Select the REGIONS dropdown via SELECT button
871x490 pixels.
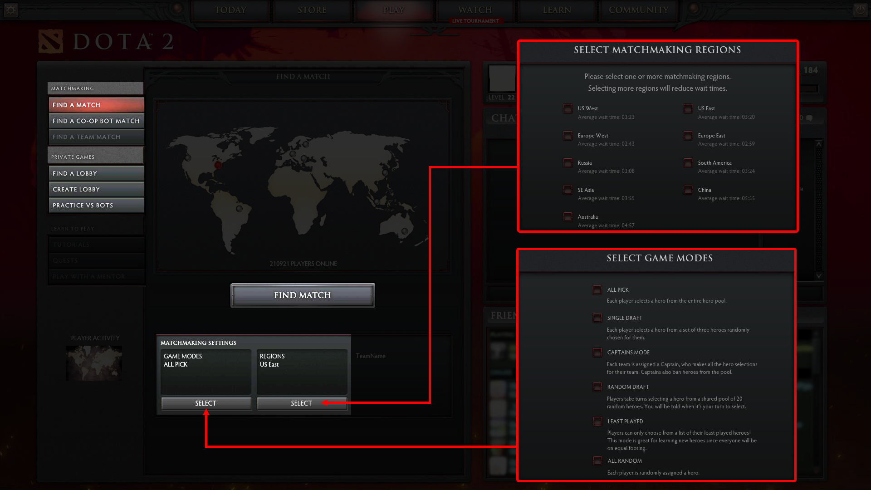pos(301,402)
